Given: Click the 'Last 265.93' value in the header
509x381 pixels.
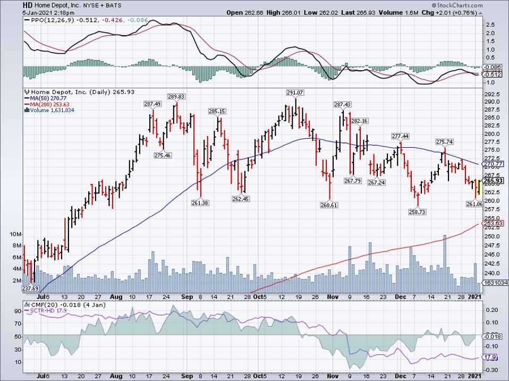Looking at the screenshot, I should pyautogui.click(x=359, y=13).
